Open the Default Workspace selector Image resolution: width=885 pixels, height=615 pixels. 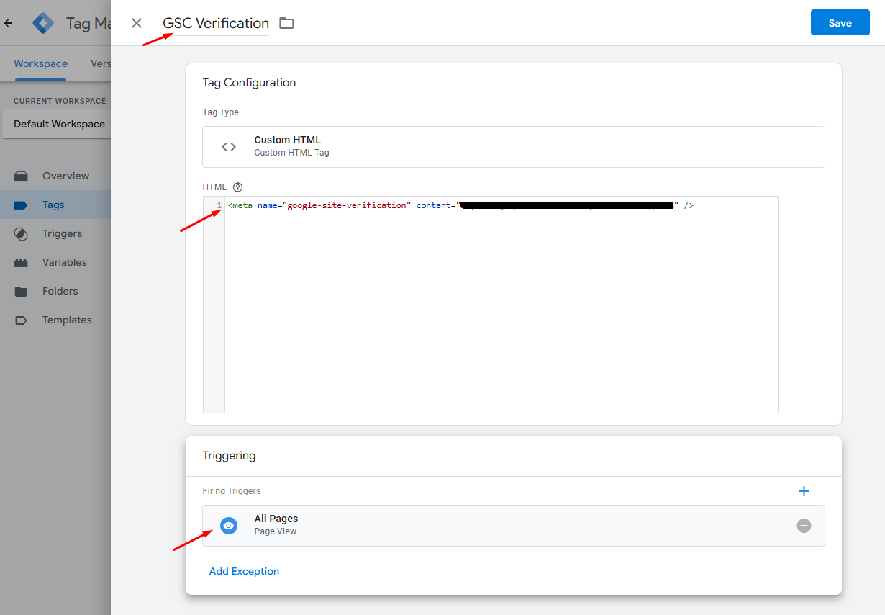tap(56, 124)
